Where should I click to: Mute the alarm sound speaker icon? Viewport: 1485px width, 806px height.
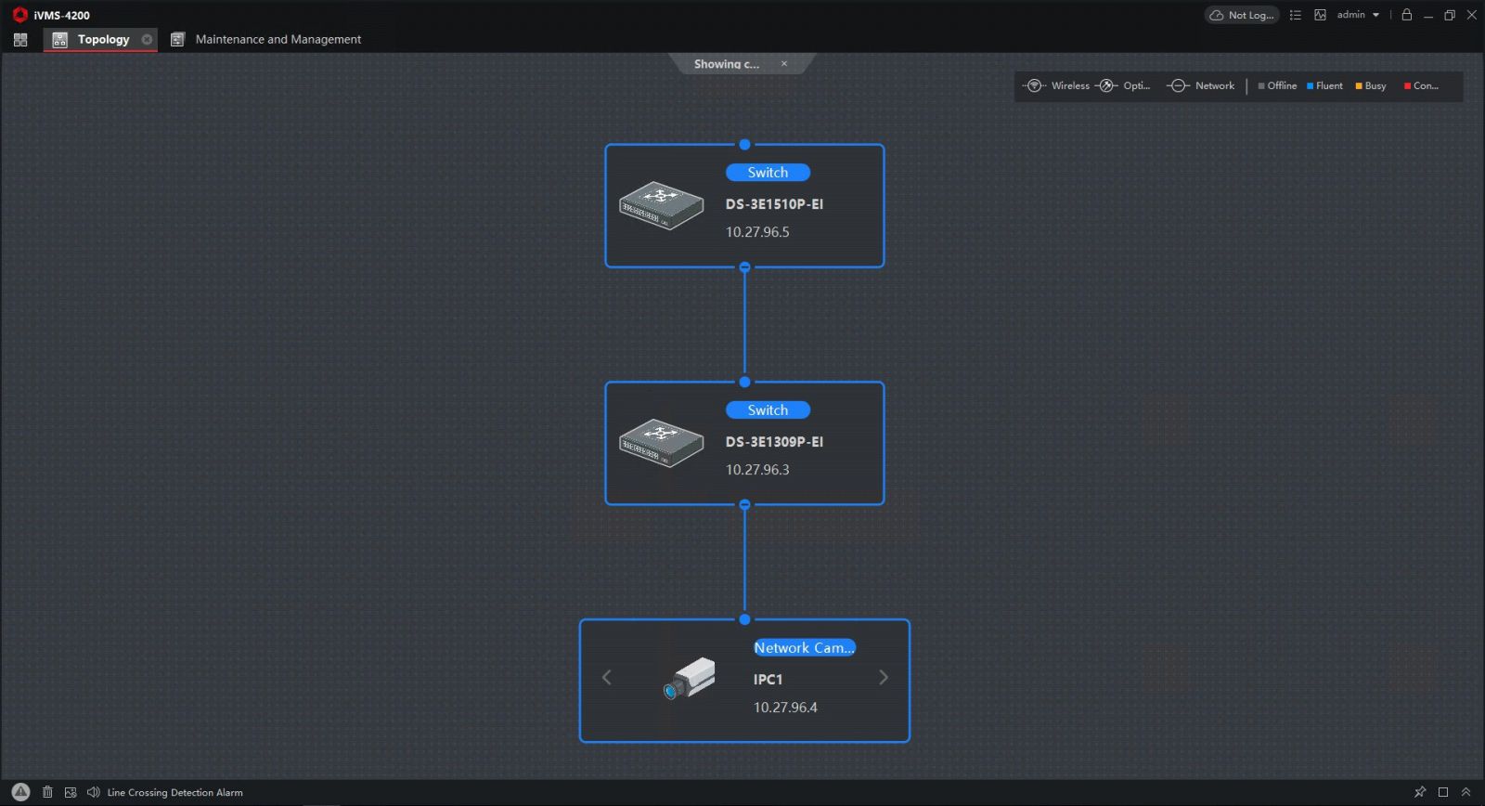[93, 792]
